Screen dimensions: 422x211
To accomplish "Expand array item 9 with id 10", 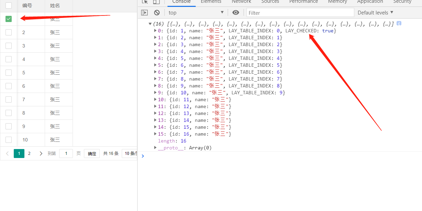I will (x=155, y=93).
